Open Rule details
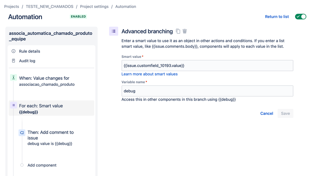The height and width of the screenshot is (176, 317). point(30,51)
